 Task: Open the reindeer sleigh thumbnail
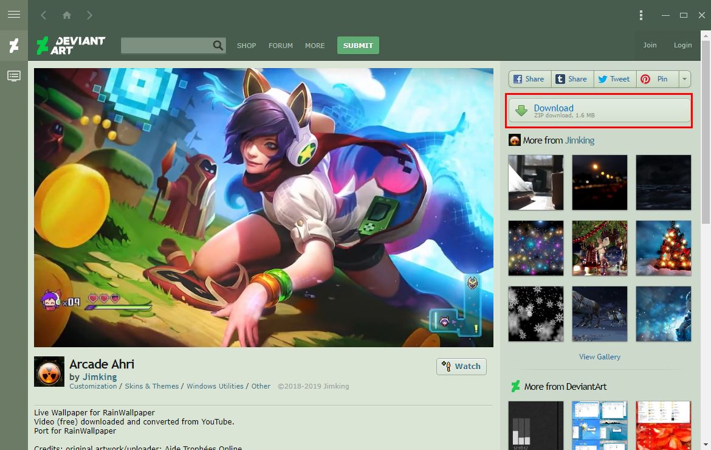tap(599, 314)
